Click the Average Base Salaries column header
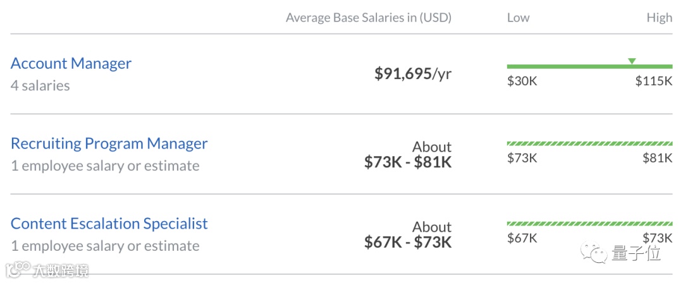 [368, 18]
